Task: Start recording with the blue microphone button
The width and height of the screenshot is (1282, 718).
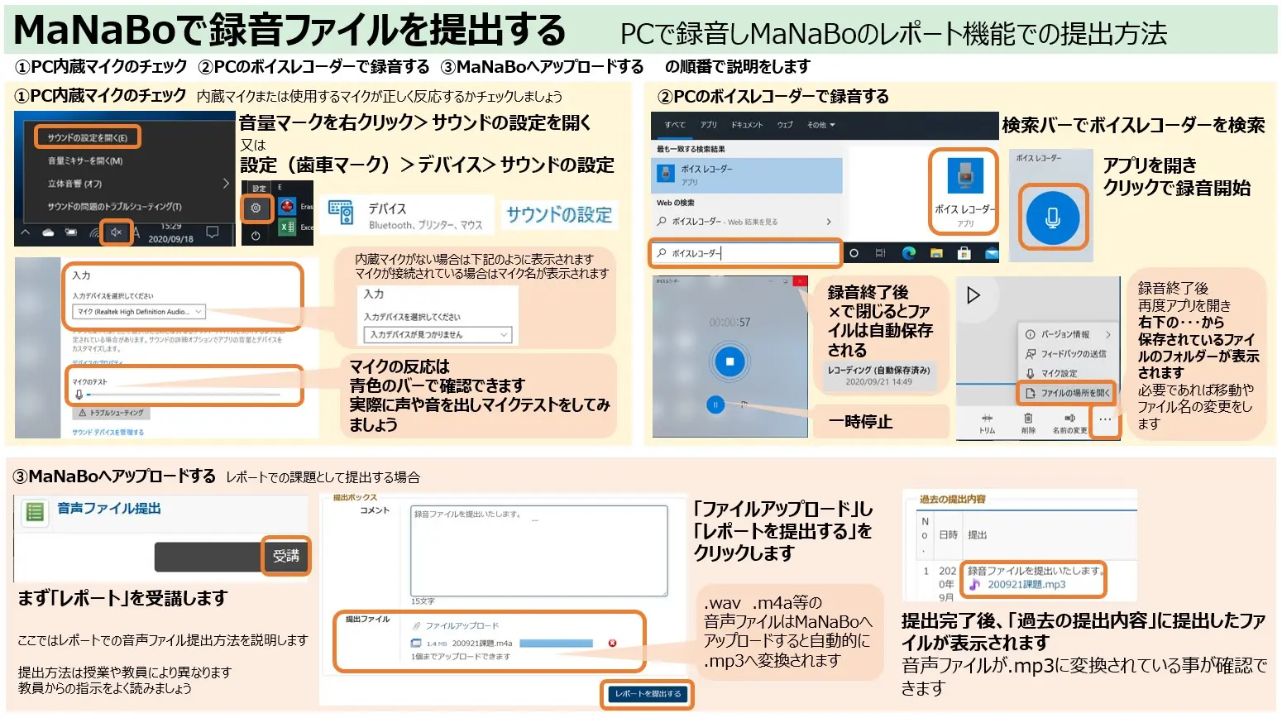Action: [1052, 218]
